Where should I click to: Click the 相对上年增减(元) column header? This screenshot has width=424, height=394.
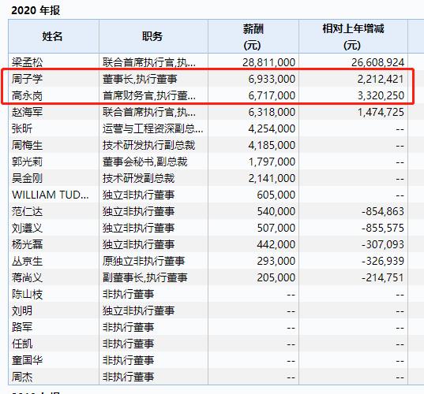coord(353,37)
